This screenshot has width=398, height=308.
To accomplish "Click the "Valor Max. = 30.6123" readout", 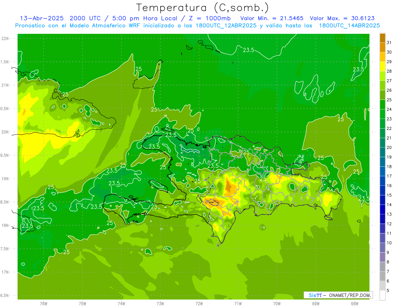I will [x=342, y=18].
